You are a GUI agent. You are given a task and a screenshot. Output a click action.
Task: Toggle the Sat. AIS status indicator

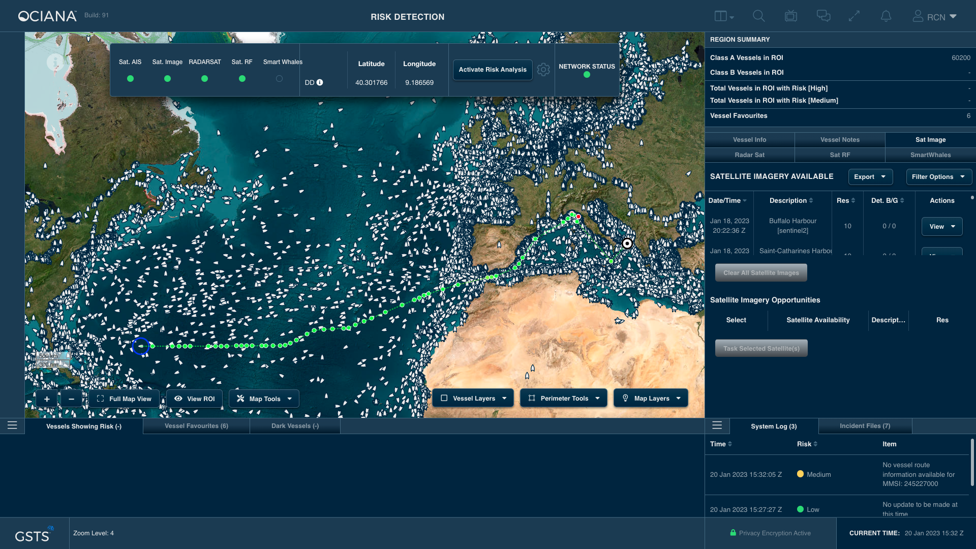coord(130,79)
